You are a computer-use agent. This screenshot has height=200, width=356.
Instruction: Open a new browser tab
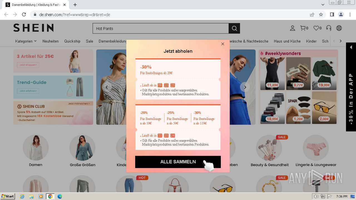coord(75,5)
